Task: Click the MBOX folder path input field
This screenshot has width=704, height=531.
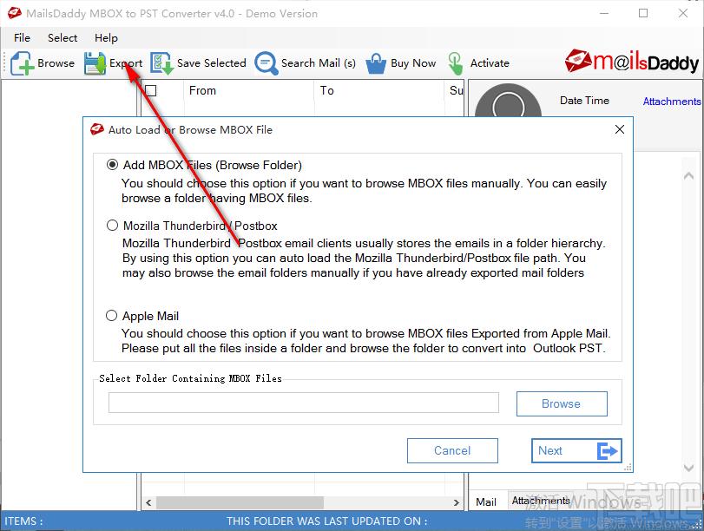Action: pyautogui.click(x=304, y=403)
